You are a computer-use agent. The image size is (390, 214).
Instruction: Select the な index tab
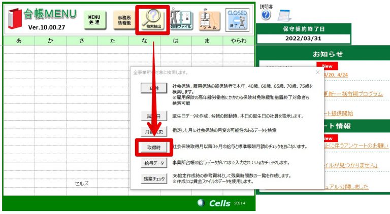(x=145, y=41)
